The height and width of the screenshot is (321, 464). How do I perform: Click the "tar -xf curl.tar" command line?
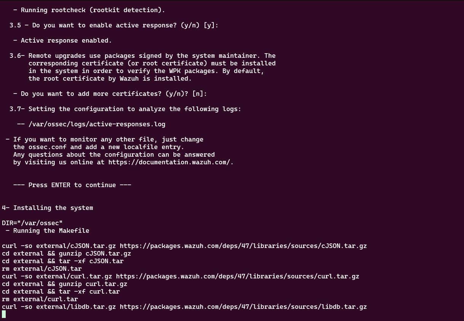click(61, 291)
